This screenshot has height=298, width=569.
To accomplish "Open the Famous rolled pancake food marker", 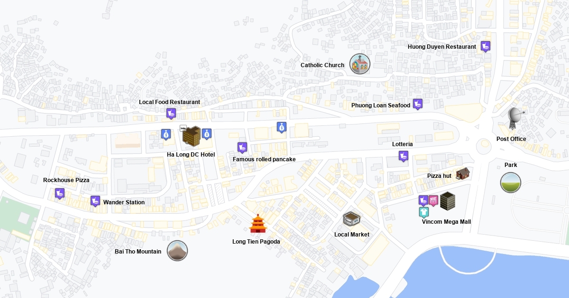I will tap(242, 148).
